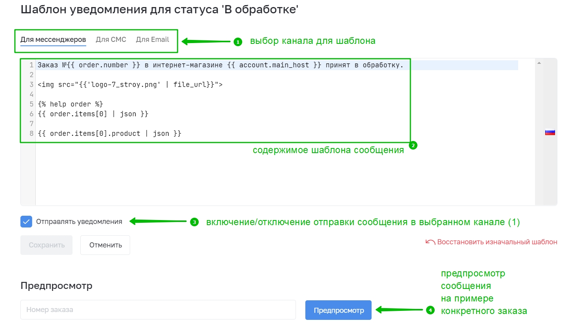Screen dimensions: 566x323
Task: Switch to the Для мессенджеров tab
Action: 53,40
